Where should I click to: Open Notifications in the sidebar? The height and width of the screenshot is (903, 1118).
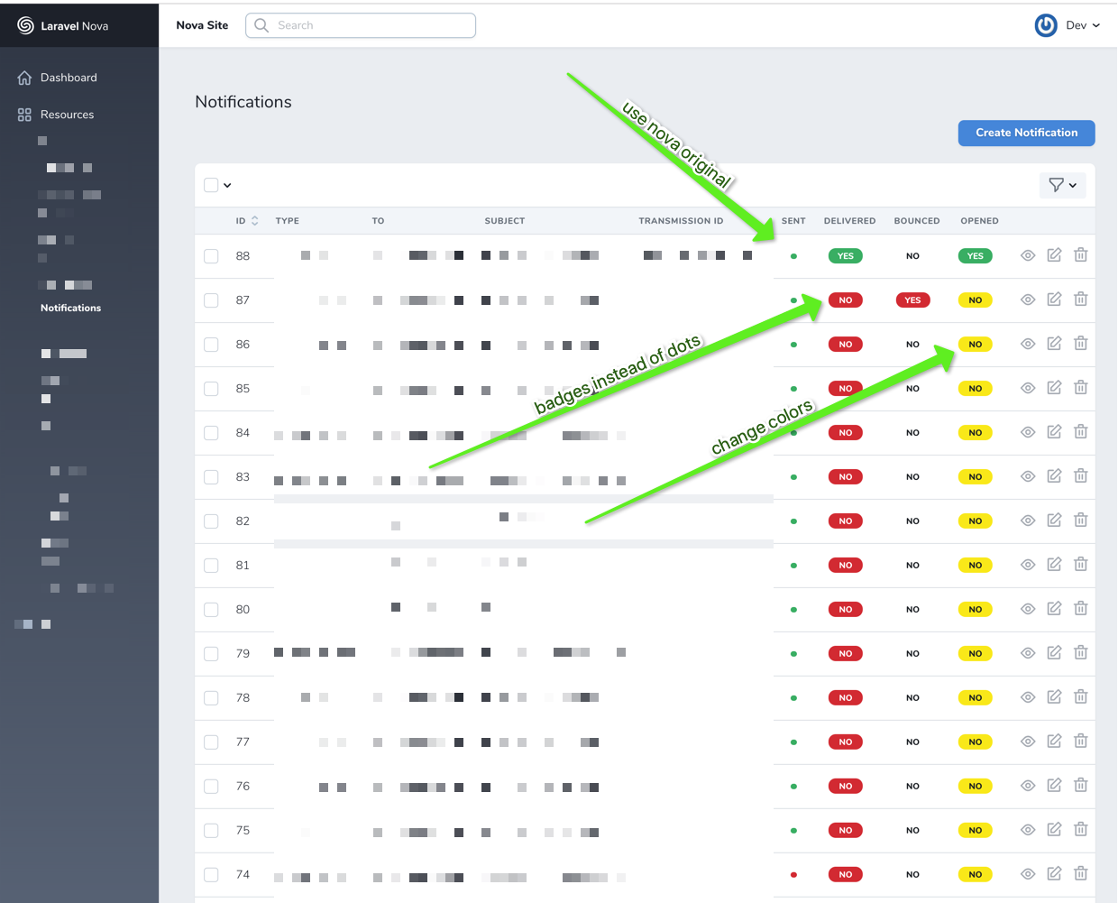(x=70, y=308)
